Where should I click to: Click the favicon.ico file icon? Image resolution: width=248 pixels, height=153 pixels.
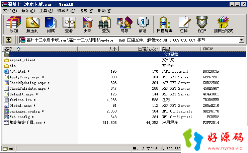[6, 100]
